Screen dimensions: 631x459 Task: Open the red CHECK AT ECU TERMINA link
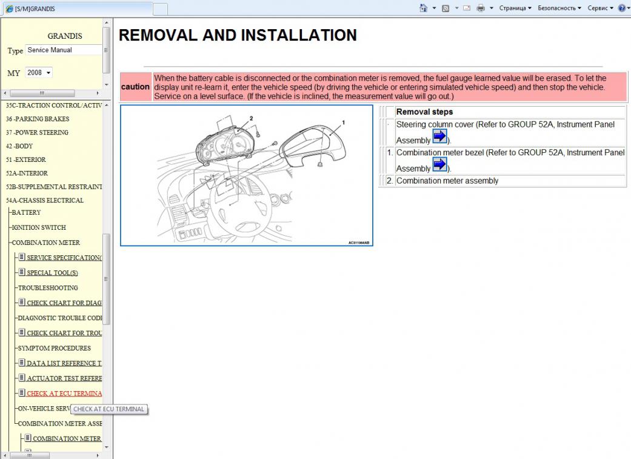(64, 394)
